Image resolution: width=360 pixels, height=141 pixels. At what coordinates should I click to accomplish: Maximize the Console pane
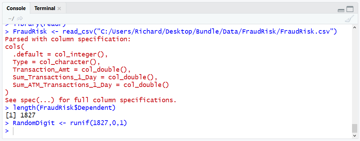350,9
